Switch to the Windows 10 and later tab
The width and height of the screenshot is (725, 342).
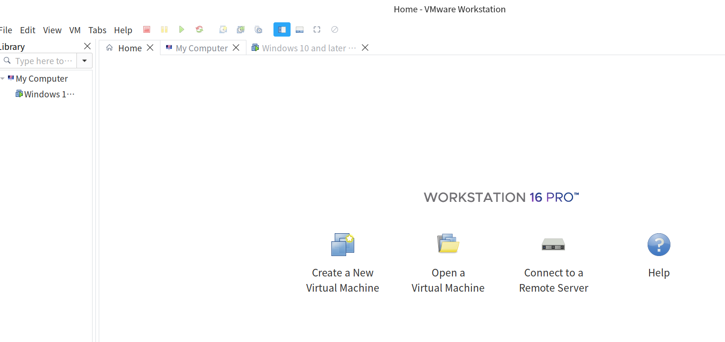(311, 48)
